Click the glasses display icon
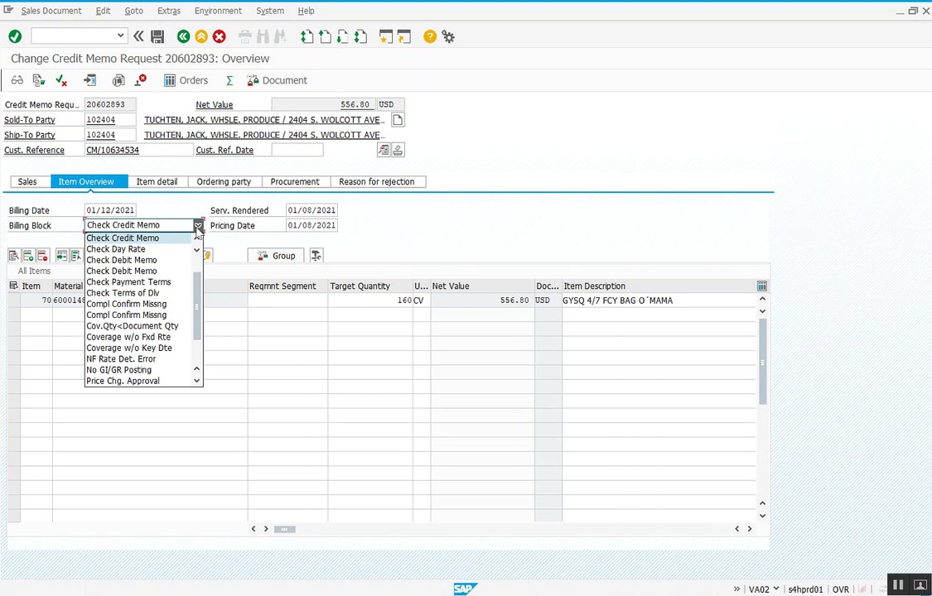This screenshot has height=596, width=932. pyautogui.click(x=17, y=80)
